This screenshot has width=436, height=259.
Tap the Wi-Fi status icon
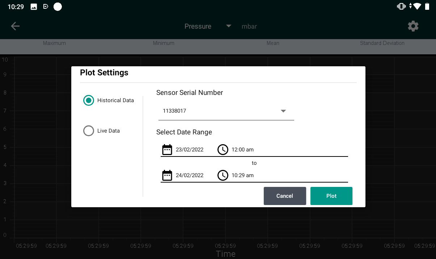point(417,6)
